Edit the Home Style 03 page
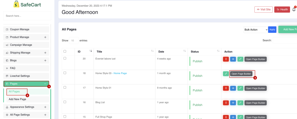The height and width of the screenshot is (119, 297). click(x=226, y=74)
